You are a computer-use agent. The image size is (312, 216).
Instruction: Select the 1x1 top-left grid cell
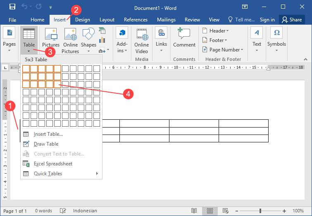(26, 69)
